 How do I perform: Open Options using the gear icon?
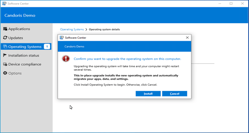click(5, 73)
